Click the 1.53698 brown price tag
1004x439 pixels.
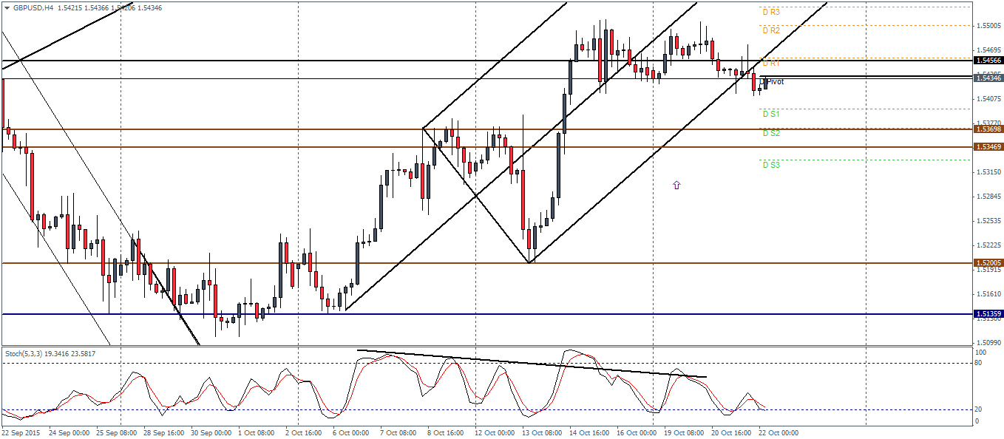[988, 129]
